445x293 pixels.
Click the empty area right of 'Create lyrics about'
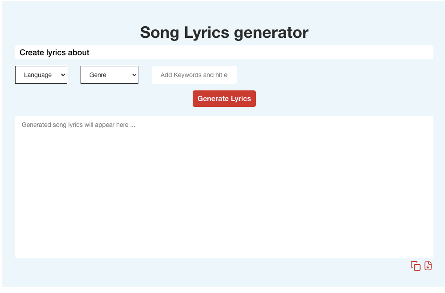tap(261, 53)
